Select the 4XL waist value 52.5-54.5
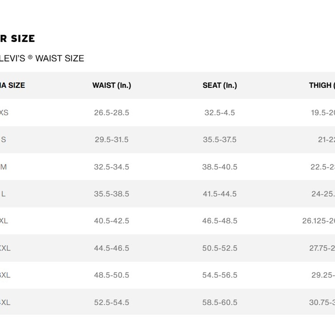The width and height of the screenshot is (335, 335). coord(112,302)
